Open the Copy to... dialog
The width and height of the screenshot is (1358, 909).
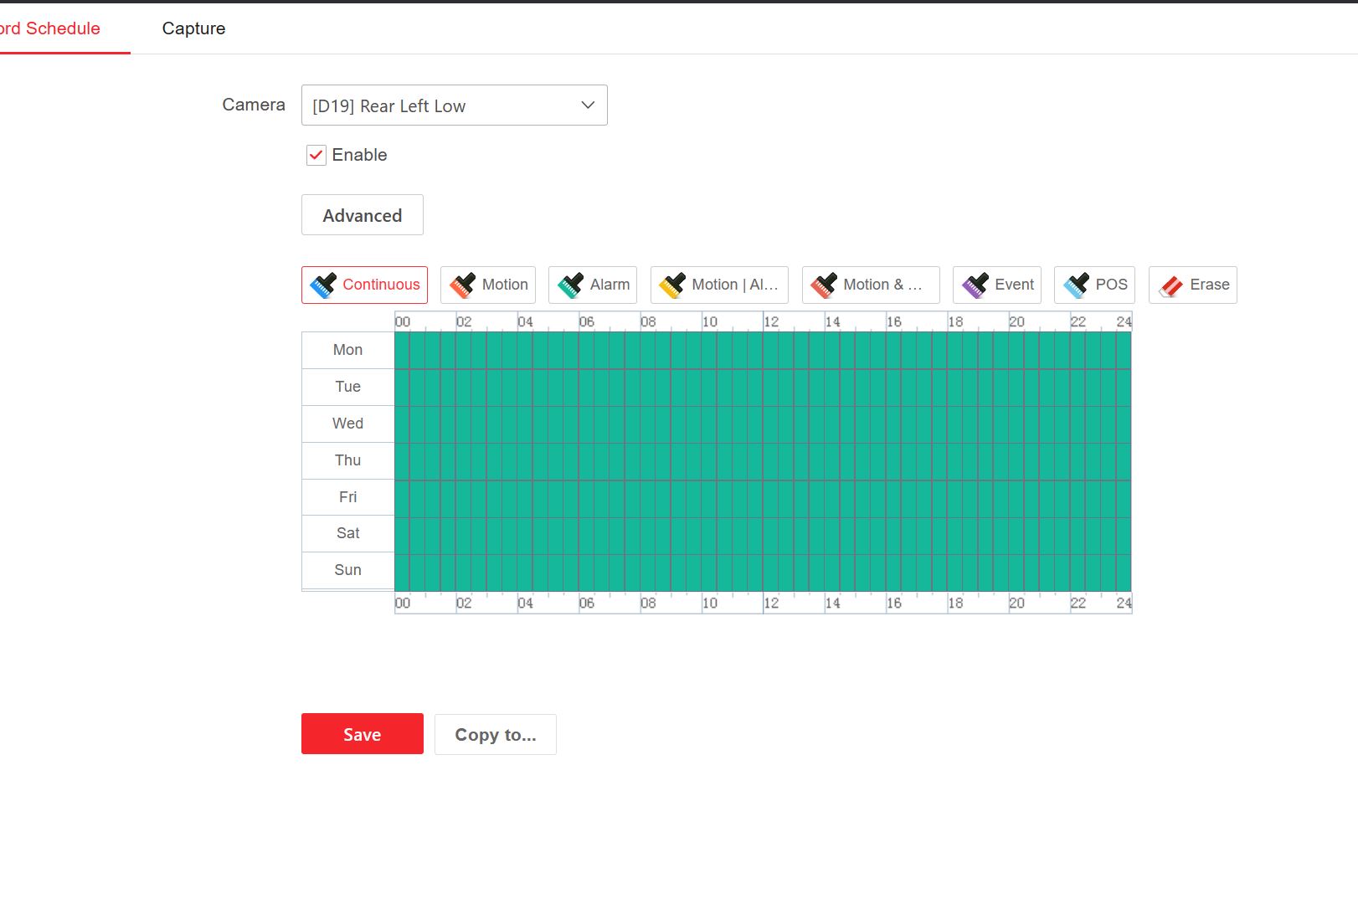coord(496,734)
